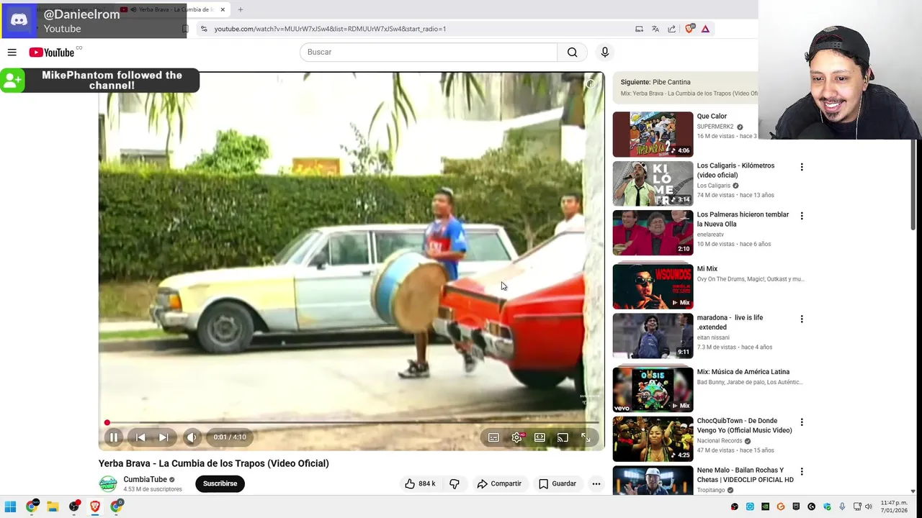Open the maradona live is life title
Image resolution: width=922 pixels, height=518 pixels.
730,322
